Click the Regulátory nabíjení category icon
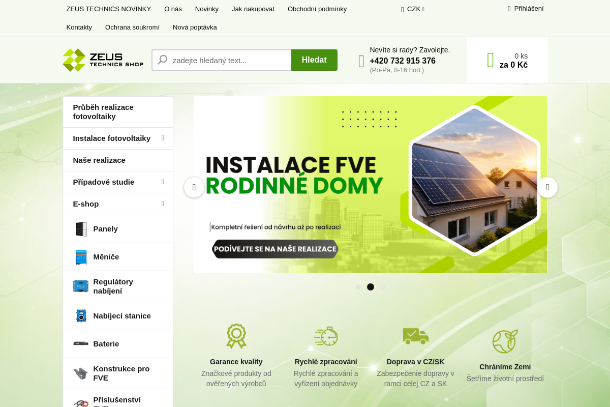Screen dimensions: 610x407 [81, 286]
